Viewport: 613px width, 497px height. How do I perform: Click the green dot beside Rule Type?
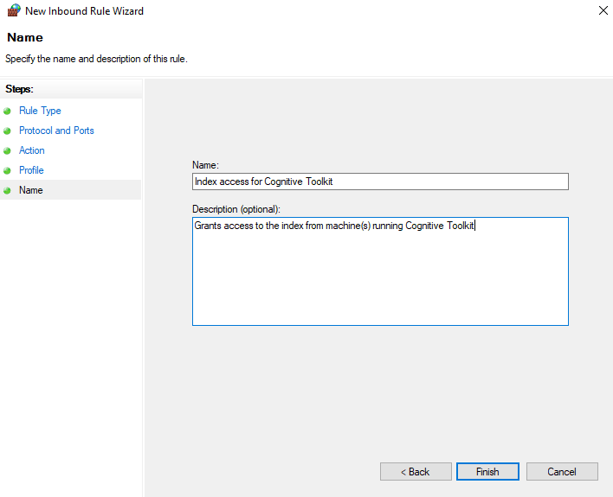[x=8, y=112]
